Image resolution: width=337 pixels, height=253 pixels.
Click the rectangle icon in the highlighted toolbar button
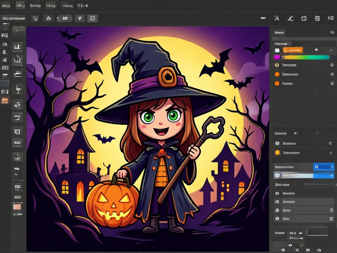tap(92, 18)
